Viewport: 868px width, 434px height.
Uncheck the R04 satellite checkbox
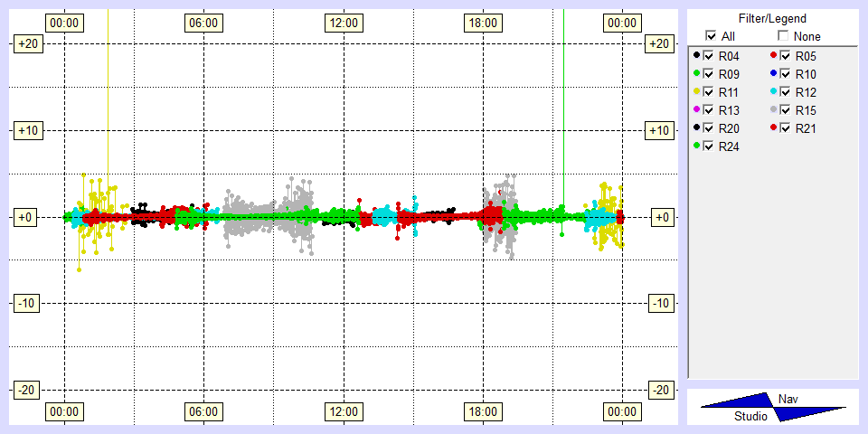(709, 56)
